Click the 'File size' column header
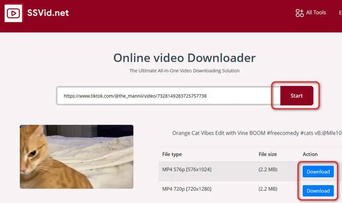This screenshot has height=203, width=342. coord(268,154)
